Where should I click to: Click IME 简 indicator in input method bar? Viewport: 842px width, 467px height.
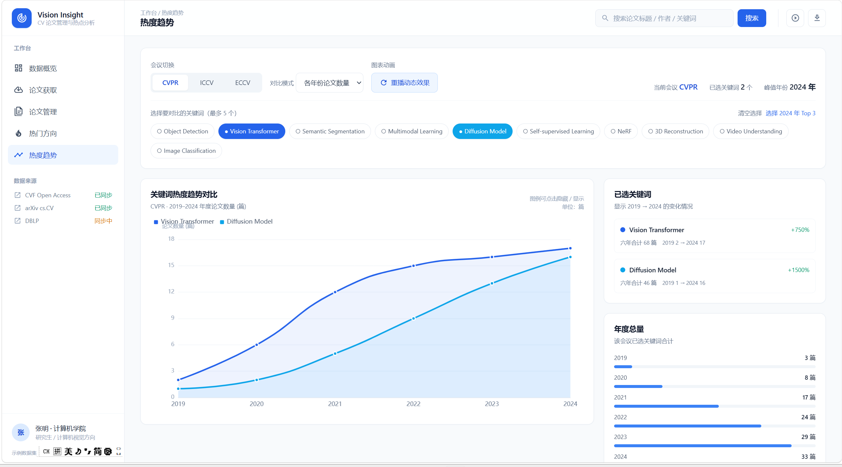pyautogui.click(x=98, y=451)
